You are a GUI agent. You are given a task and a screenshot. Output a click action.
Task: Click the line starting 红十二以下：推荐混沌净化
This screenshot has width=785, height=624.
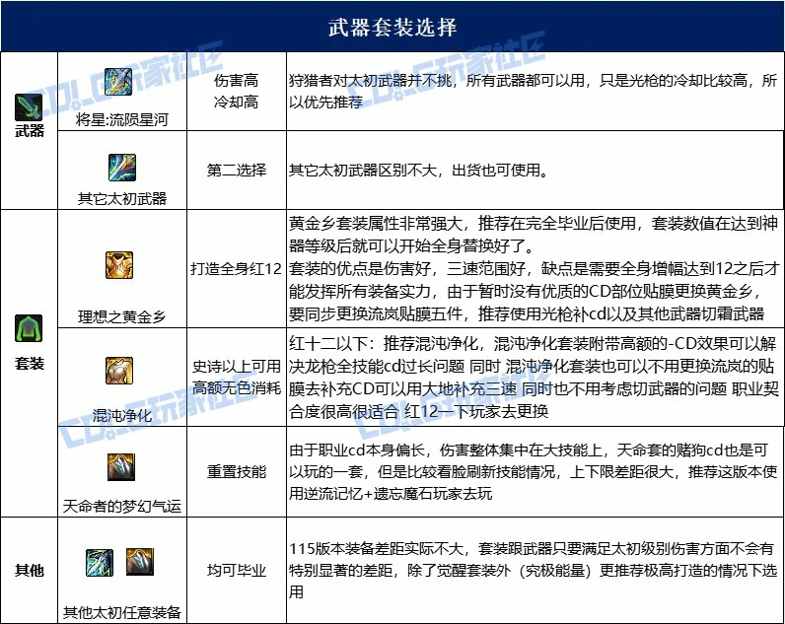pyautogui.click(x=533, y=343)
